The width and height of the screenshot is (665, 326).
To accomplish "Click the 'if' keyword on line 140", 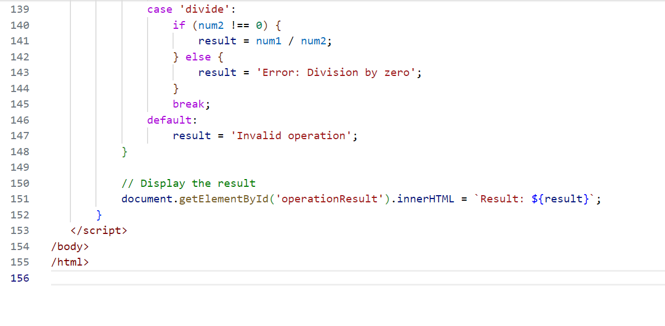I will point(179,25).
